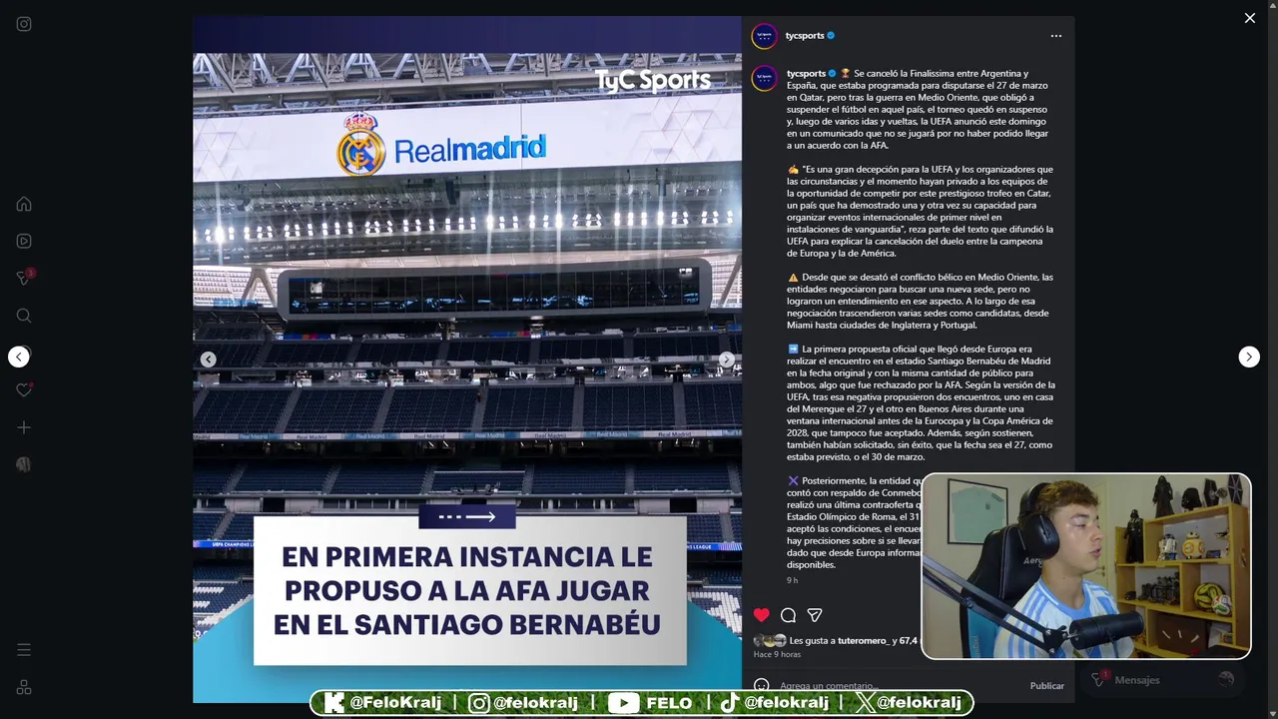Click the 'Hace 9 horas' timestamp
The image size is (1278, 719).
tap(777, 654)
